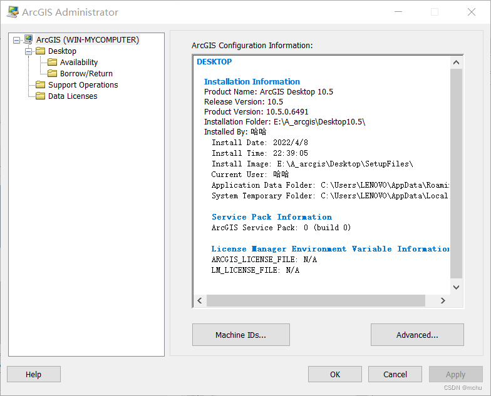The height and width of the screenshot is (396, 491).
Task: Open the Advanced settings dialog
Action: pyautogui.click(x=417, y=335)
